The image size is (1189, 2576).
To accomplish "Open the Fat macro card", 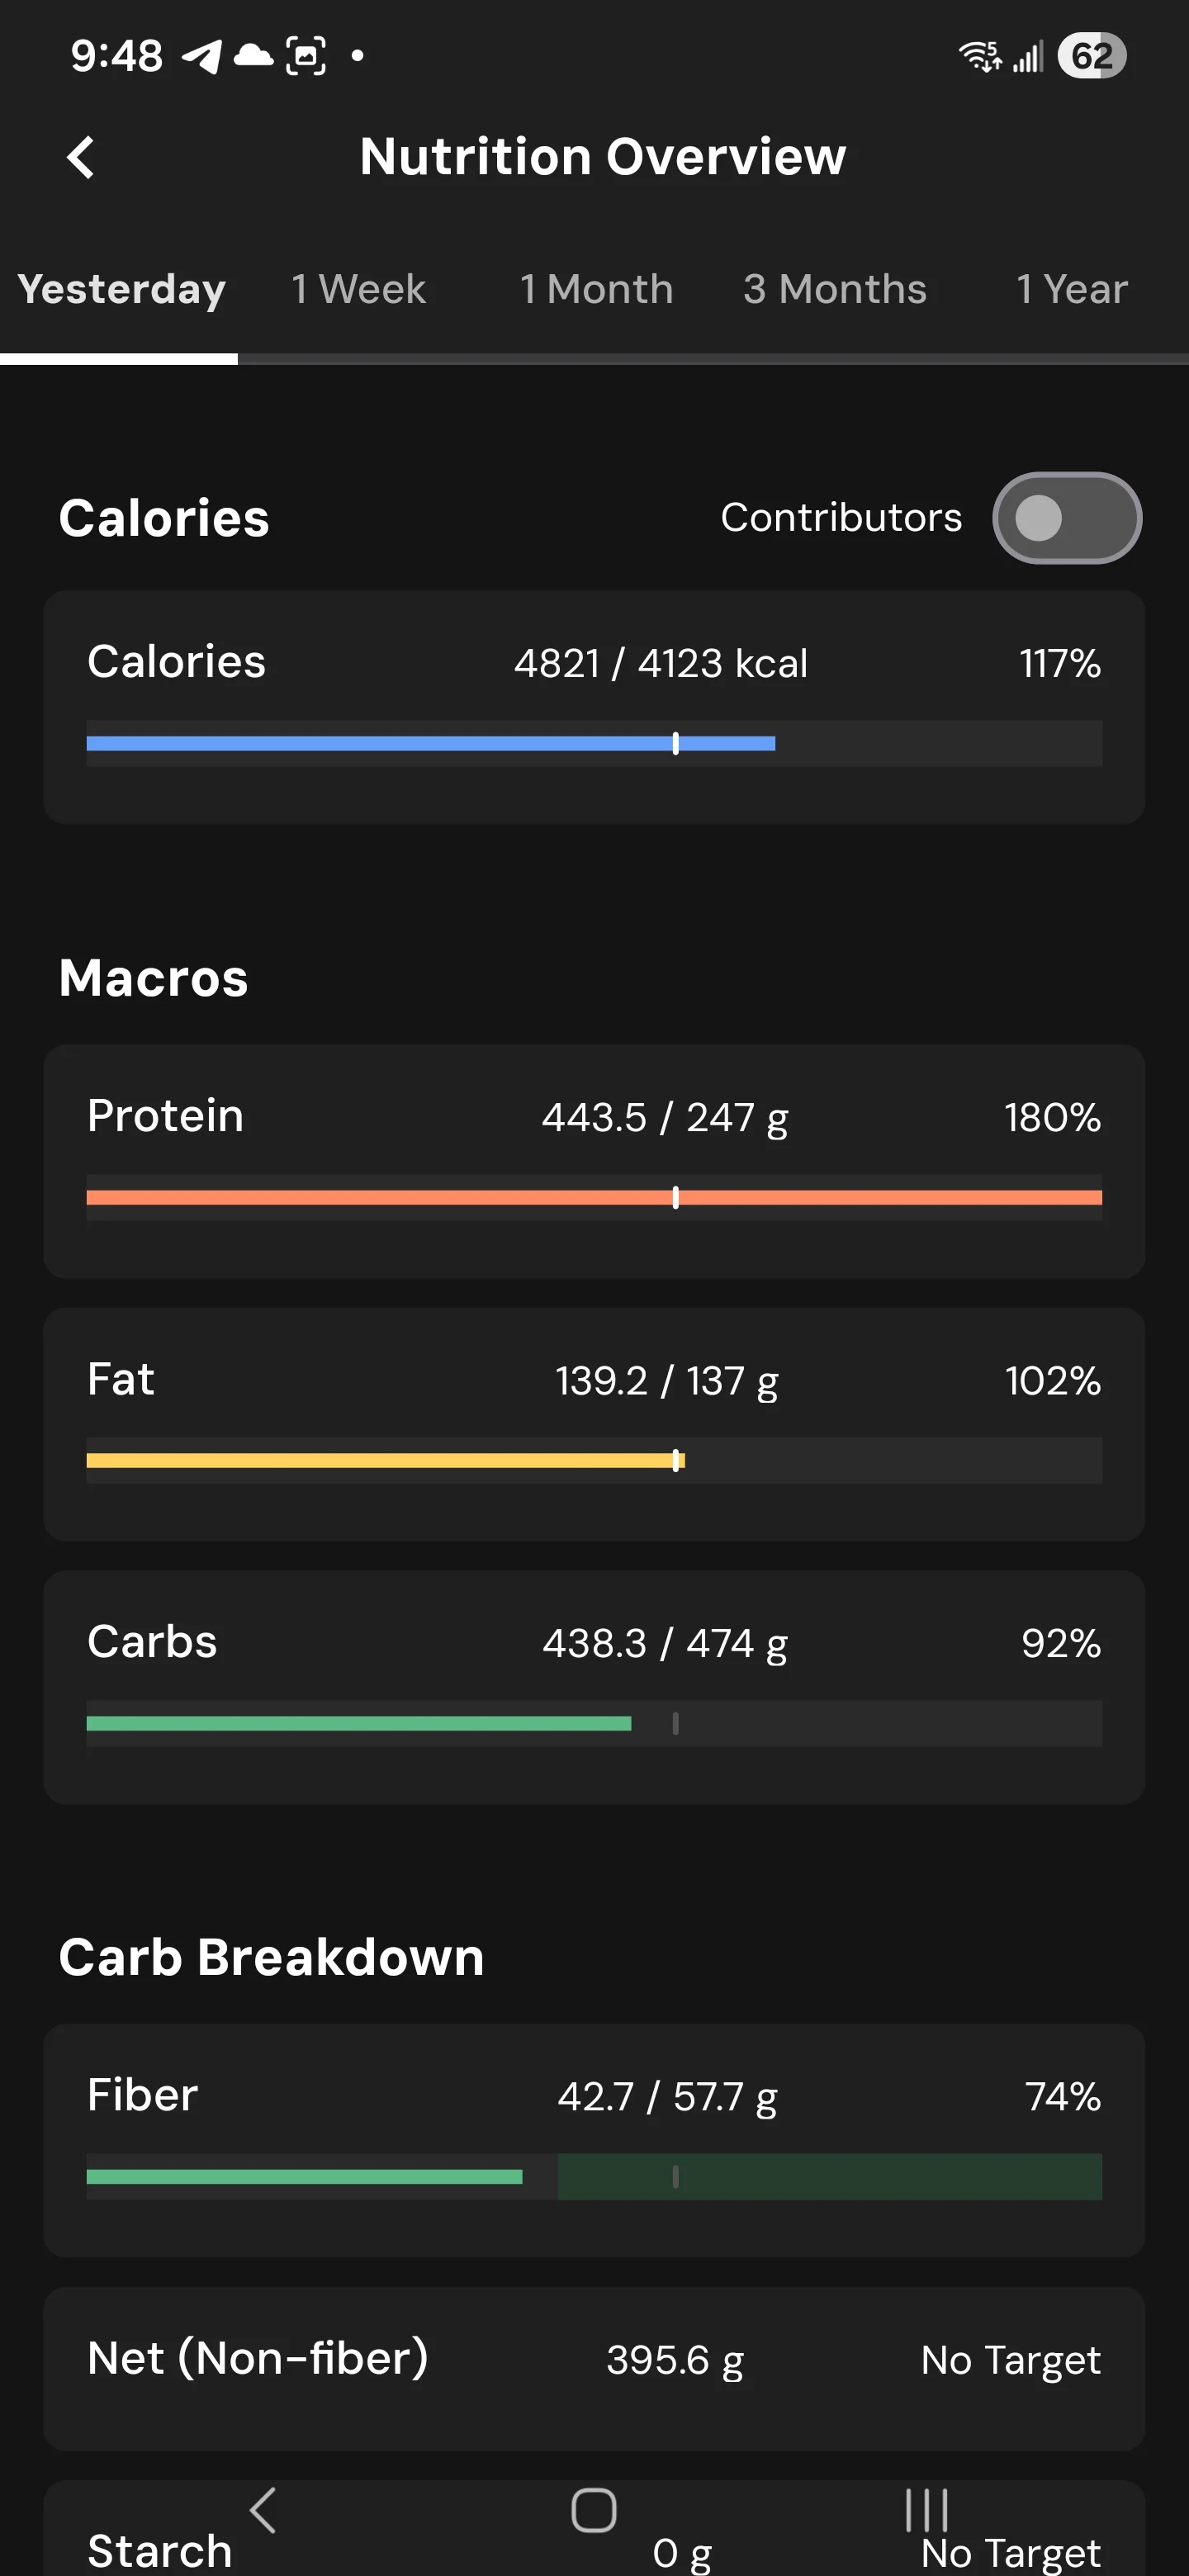I will coord(594,1424).
